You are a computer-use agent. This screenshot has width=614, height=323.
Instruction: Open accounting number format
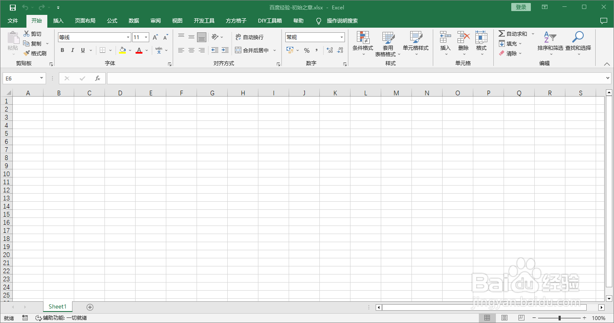290,50
